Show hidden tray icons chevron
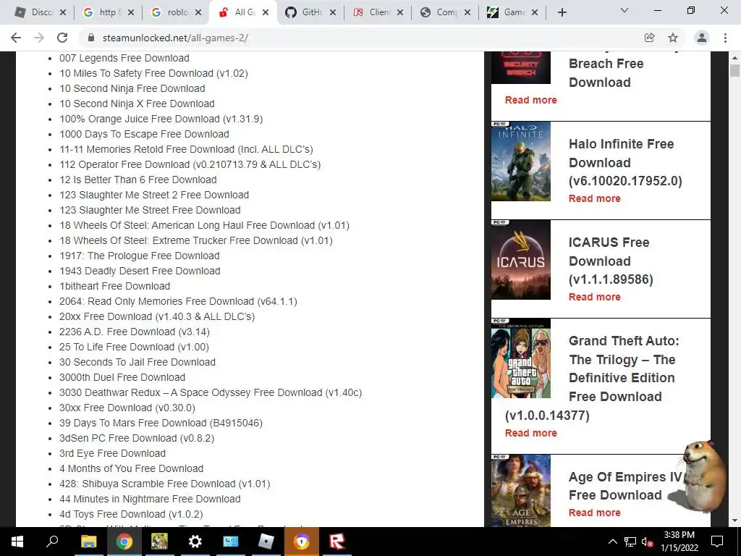Image resolution: width=741 pixels, height=556 pixels. (612, 542)
